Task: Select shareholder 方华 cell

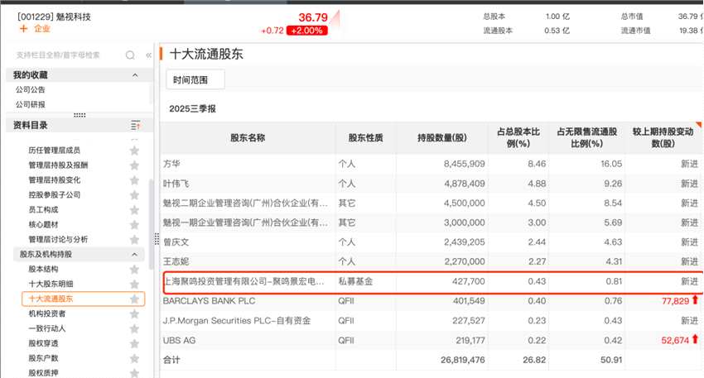Action: (x=171, y=164)
